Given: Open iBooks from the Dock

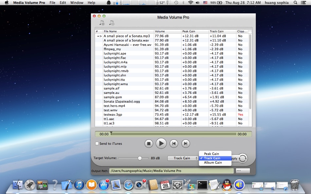Looking at the screenshot, I should click(91, 185).
